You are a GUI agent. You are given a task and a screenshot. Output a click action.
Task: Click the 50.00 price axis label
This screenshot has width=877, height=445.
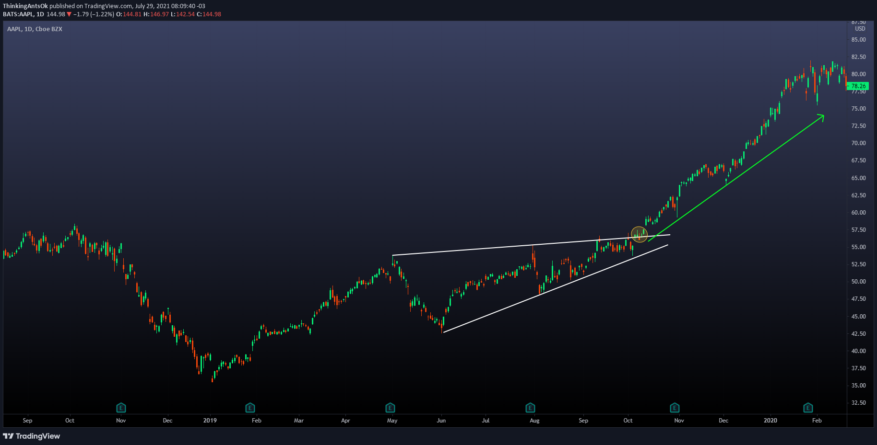858,282
